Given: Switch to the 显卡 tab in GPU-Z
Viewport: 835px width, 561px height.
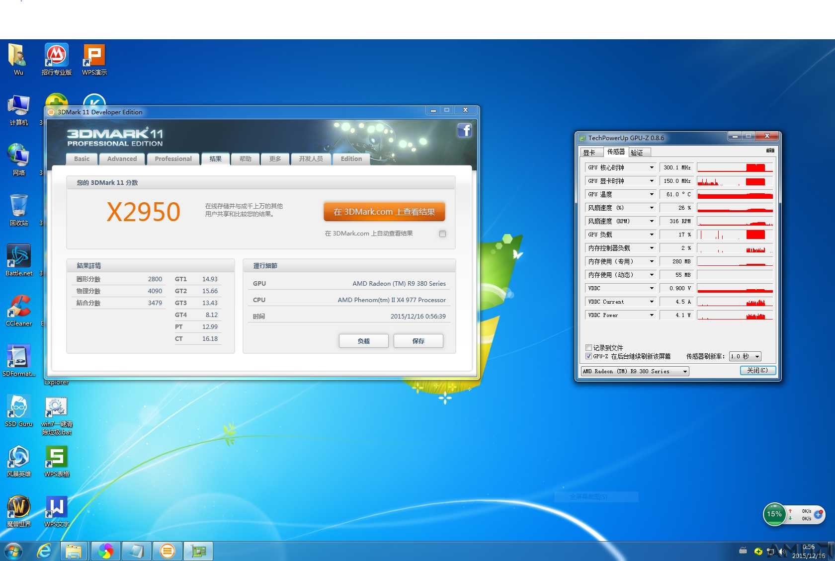Looking at the screenshot, I should (x=590, y=153).
